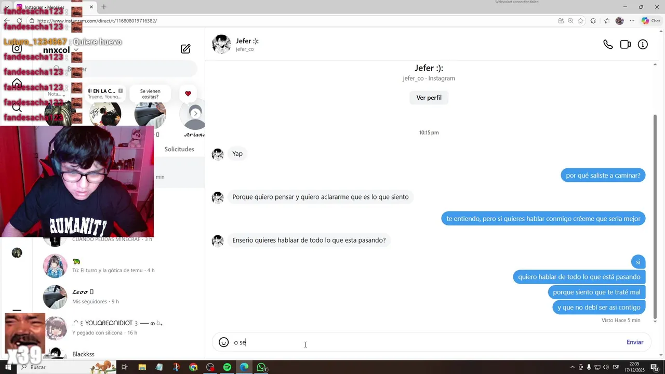Open the browser favorites list
Image resolution: width=665 pixels, height=374 pixels.
point(607,21)
